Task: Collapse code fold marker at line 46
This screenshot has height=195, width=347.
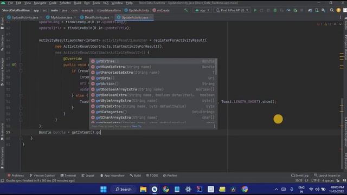Action: 21,53
